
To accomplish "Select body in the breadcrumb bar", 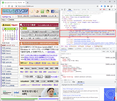I will 66,46.
